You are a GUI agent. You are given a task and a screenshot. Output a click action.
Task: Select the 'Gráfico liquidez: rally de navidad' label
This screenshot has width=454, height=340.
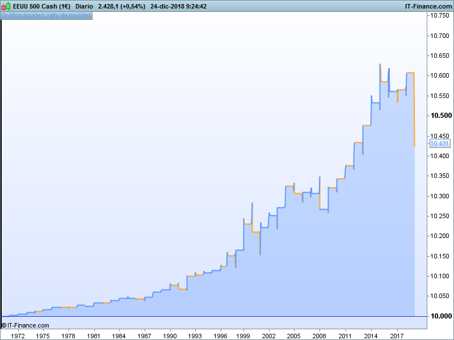click(x=46, y=15)
